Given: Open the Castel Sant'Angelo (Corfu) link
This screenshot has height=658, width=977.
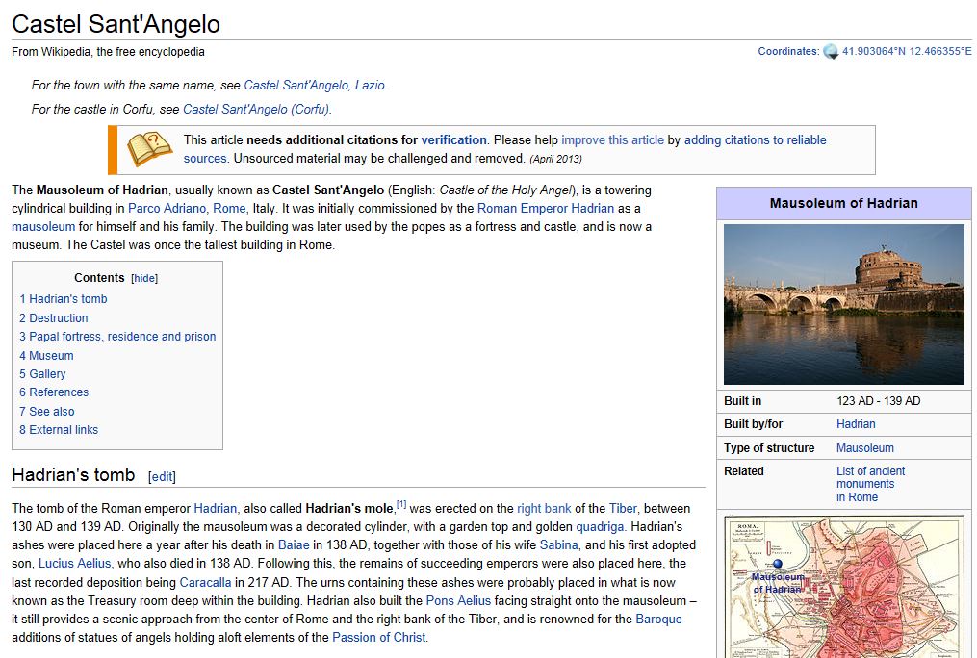Looking at the screenshot, I should coord(257,109).
